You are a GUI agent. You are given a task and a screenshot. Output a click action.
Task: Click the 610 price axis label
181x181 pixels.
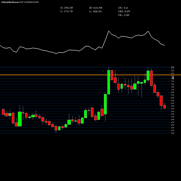[x=172, y=103]
